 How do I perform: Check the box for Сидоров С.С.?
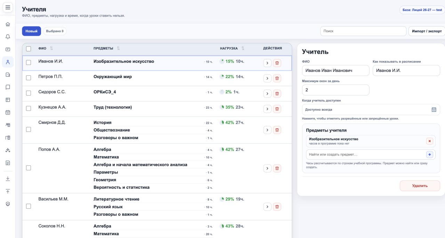(29, 93)
